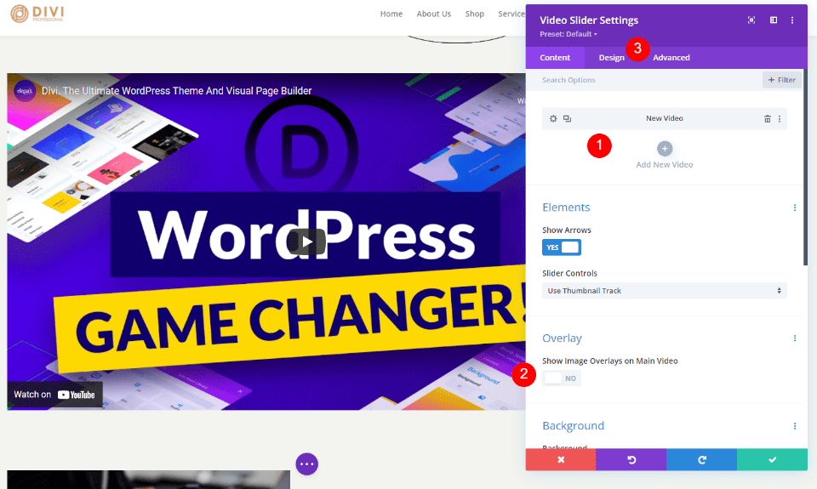The width and height of the screenshot is (817, 489).
Task: Open the purple builder options ellipsis button
Action: point(307,464)
